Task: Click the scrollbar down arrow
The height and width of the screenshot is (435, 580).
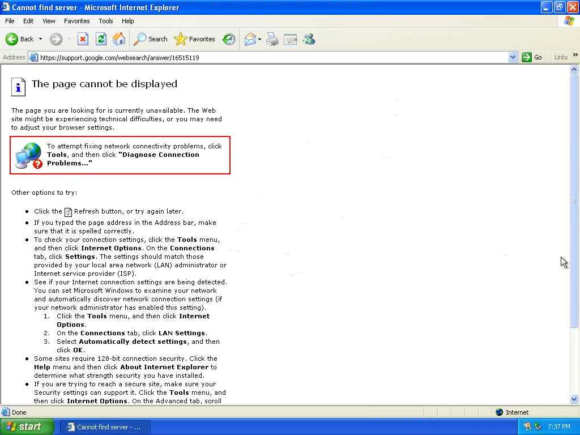Action: pos(574,399)
